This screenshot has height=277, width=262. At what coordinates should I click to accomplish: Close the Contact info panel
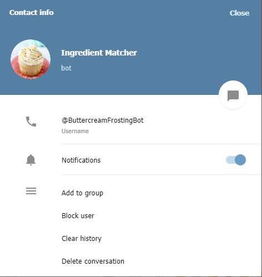coord(239,13)
